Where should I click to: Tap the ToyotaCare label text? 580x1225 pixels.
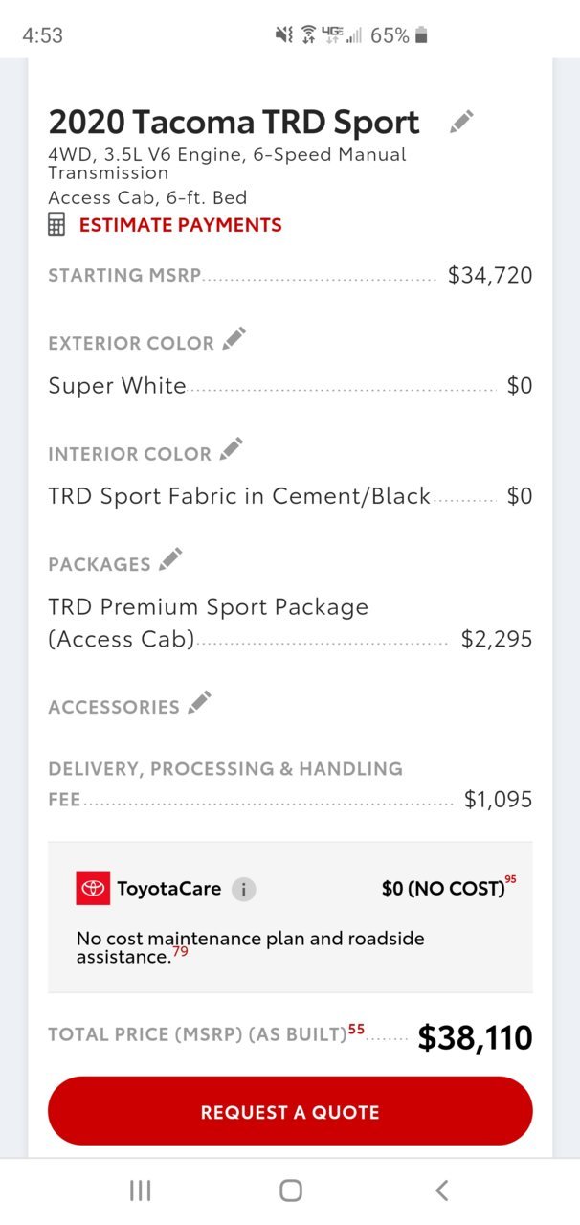click(x=168, y=889)
